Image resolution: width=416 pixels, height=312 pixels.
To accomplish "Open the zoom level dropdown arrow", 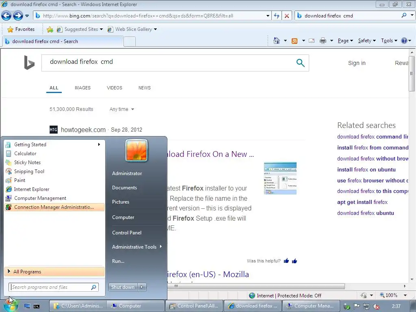I will tap(405, 295).
